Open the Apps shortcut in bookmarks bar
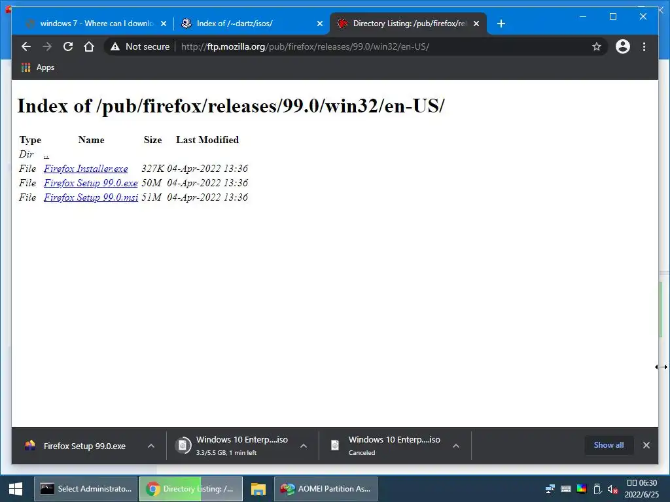Screen dimensions: 670x502 click(x=38, y=67)
